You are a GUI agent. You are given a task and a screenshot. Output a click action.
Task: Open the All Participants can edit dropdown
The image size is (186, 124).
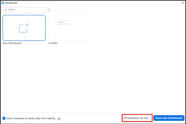137,118
